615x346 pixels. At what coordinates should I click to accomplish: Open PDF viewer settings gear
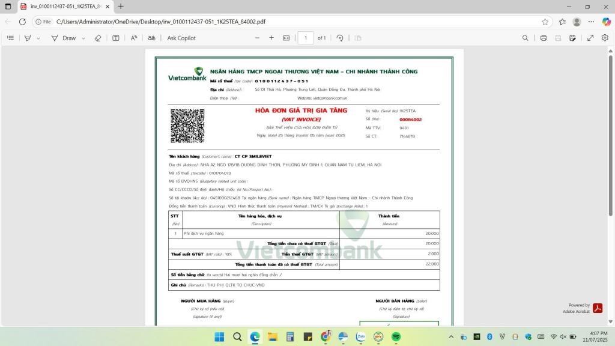(605, 38)
